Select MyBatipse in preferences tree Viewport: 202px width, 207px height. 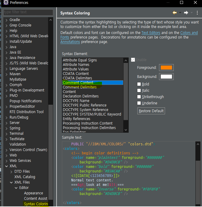click(18, 79)
